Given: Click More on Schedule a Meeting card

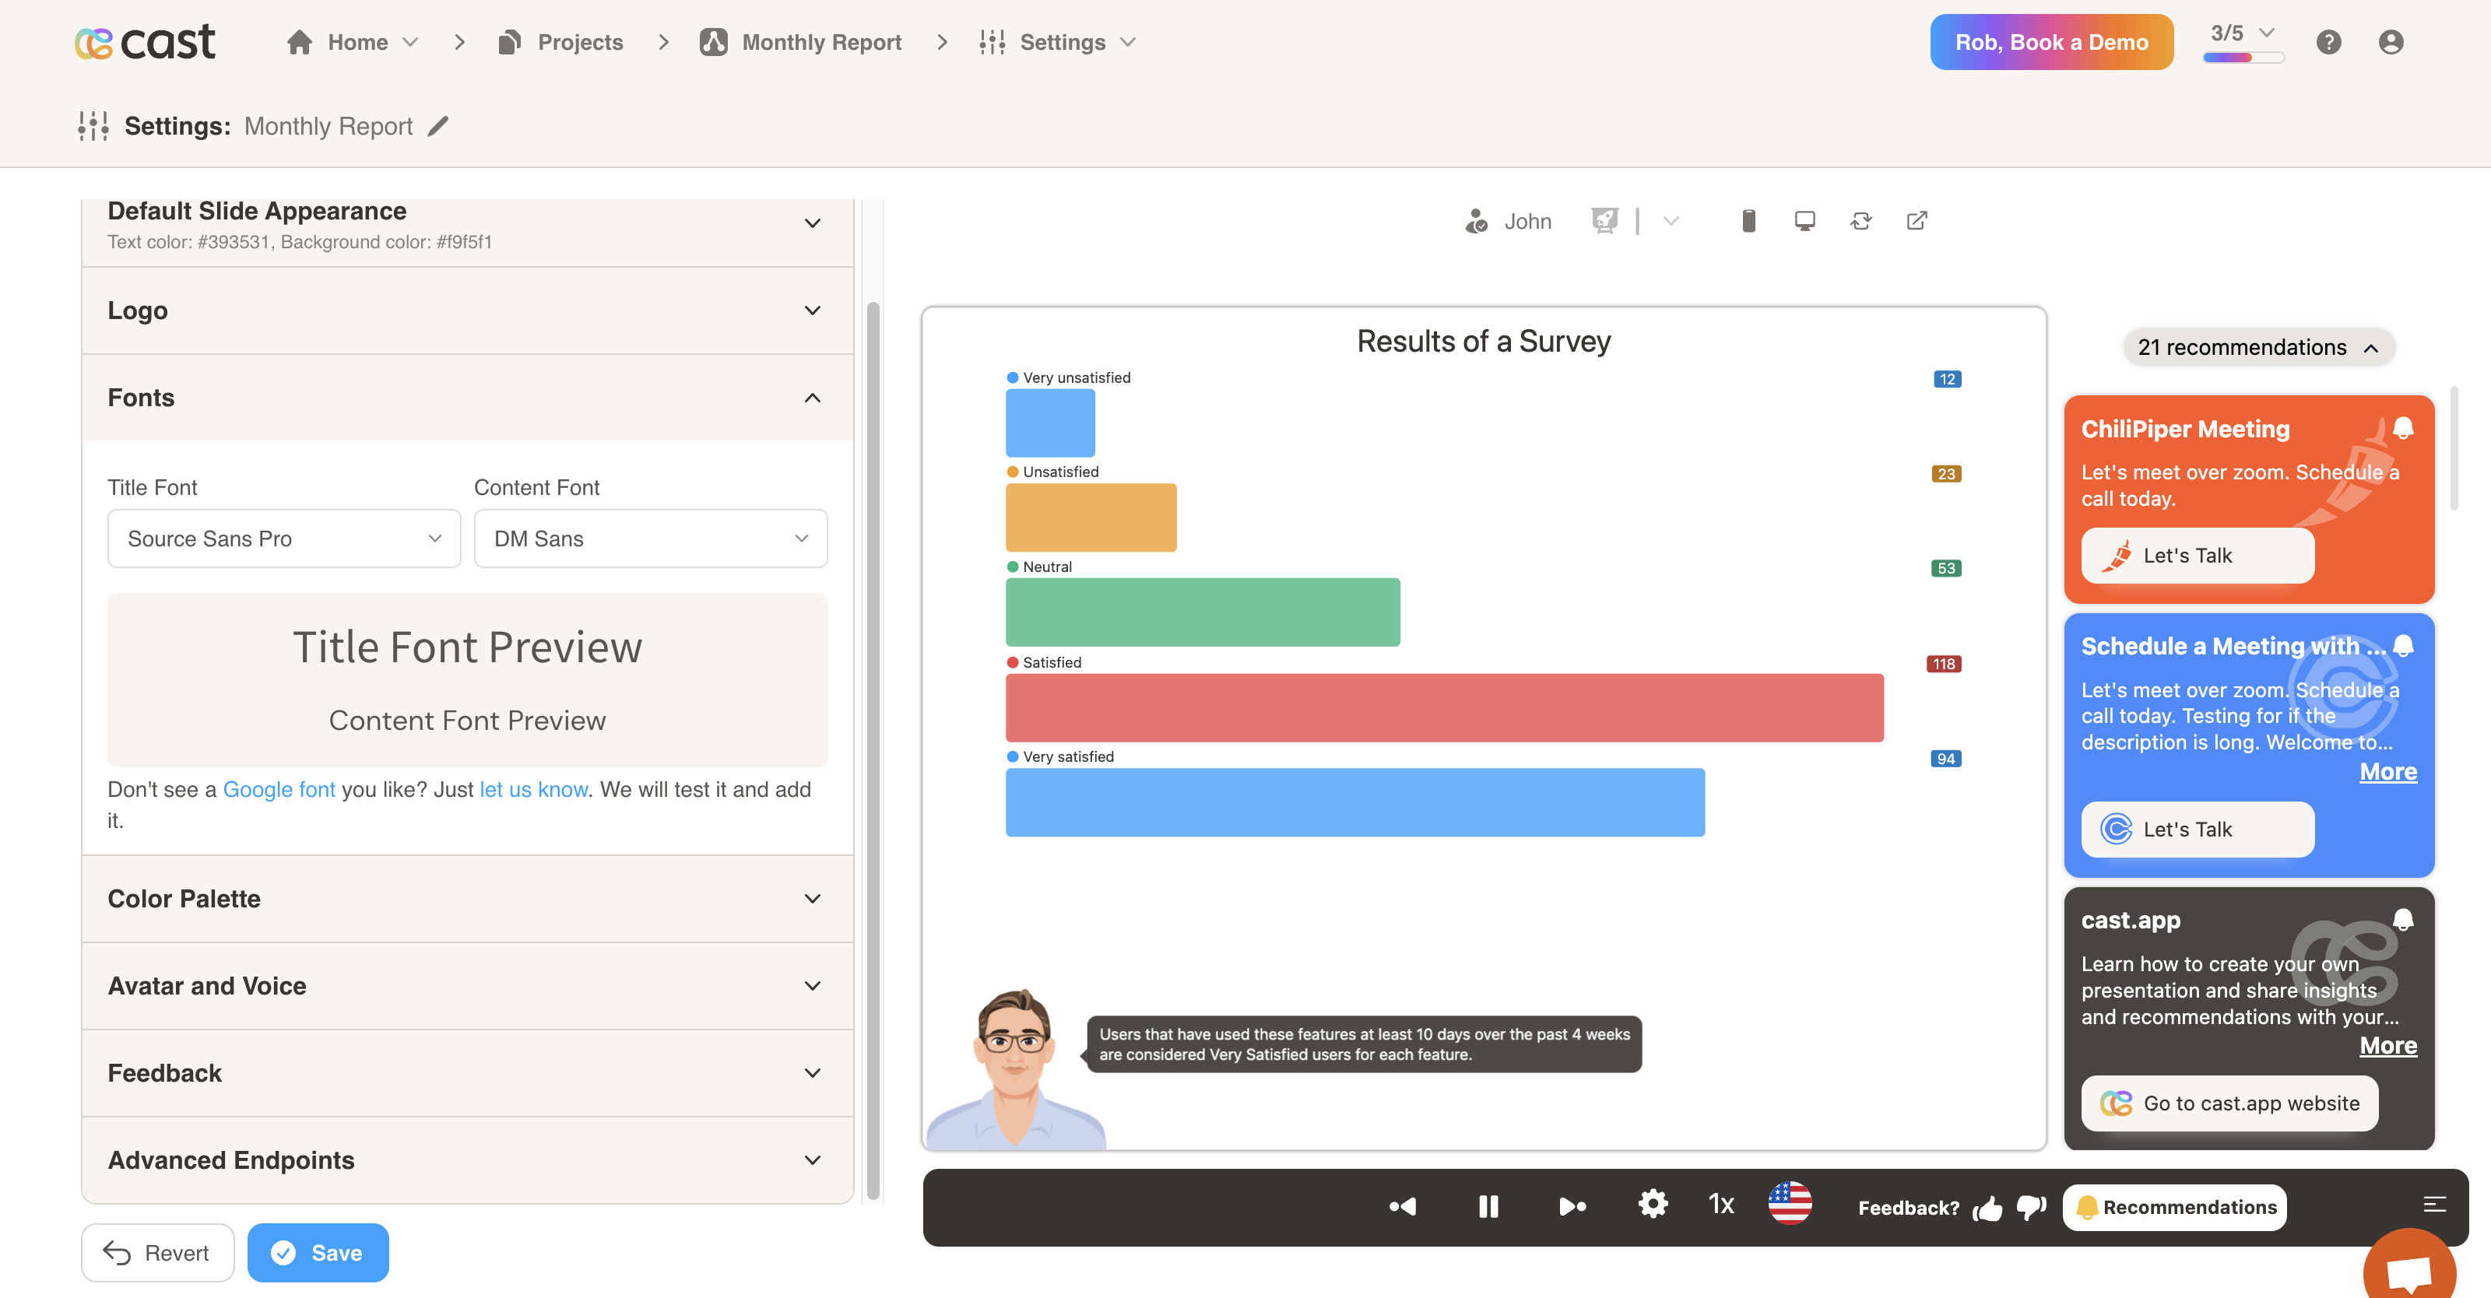Looking at the screenshot, I should coord(2388,771).
